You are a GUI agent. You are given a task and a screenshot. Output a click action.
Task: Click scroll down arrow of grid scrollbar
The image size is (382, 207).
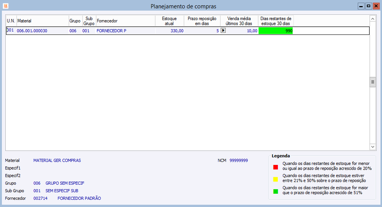click(372, 147)
